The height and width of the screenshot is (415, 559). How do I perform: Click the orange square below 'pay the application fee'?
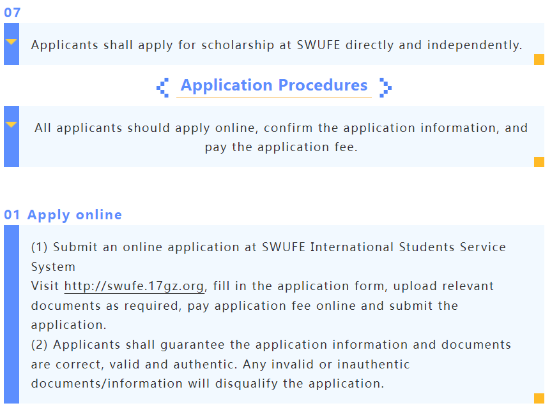point(539,162)
